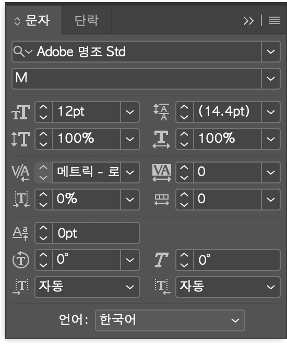Click the skew italic T icon

tap(161, 260)
